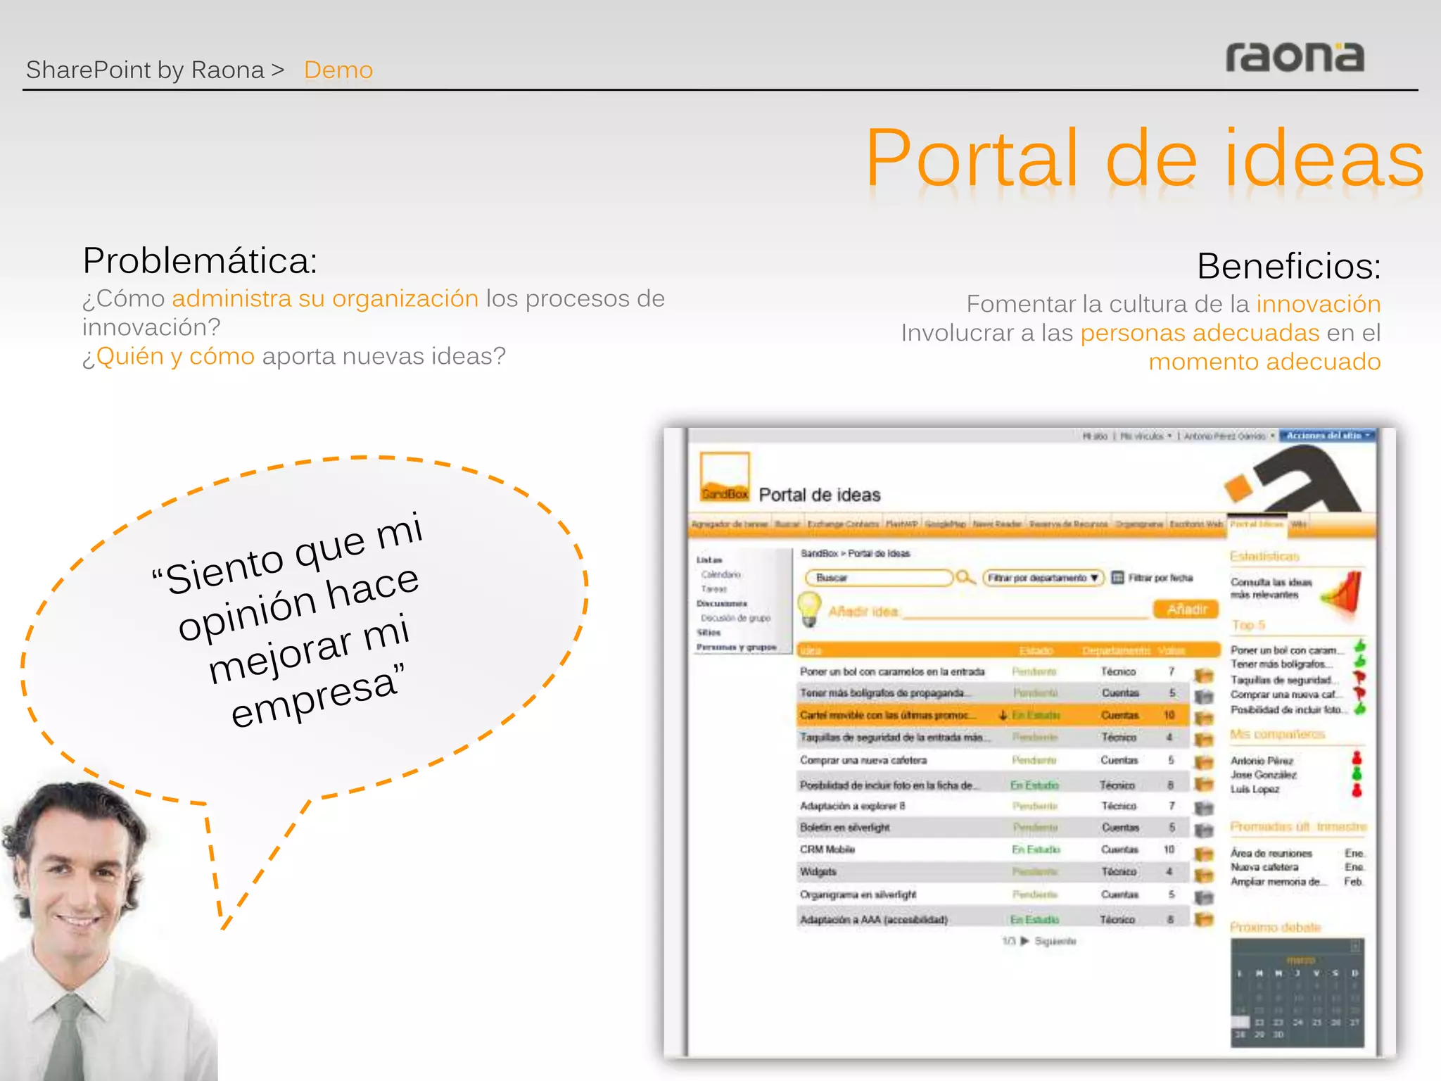Switch to the Wiki tab

1299,524
